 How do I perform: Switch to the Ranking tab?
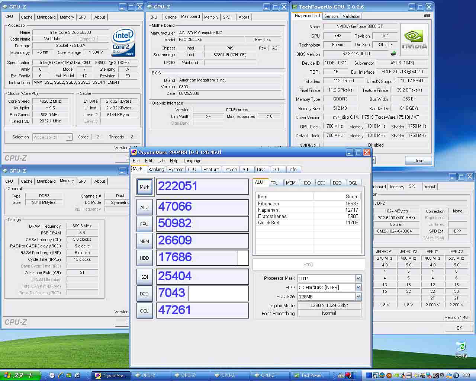click(156, 169)
